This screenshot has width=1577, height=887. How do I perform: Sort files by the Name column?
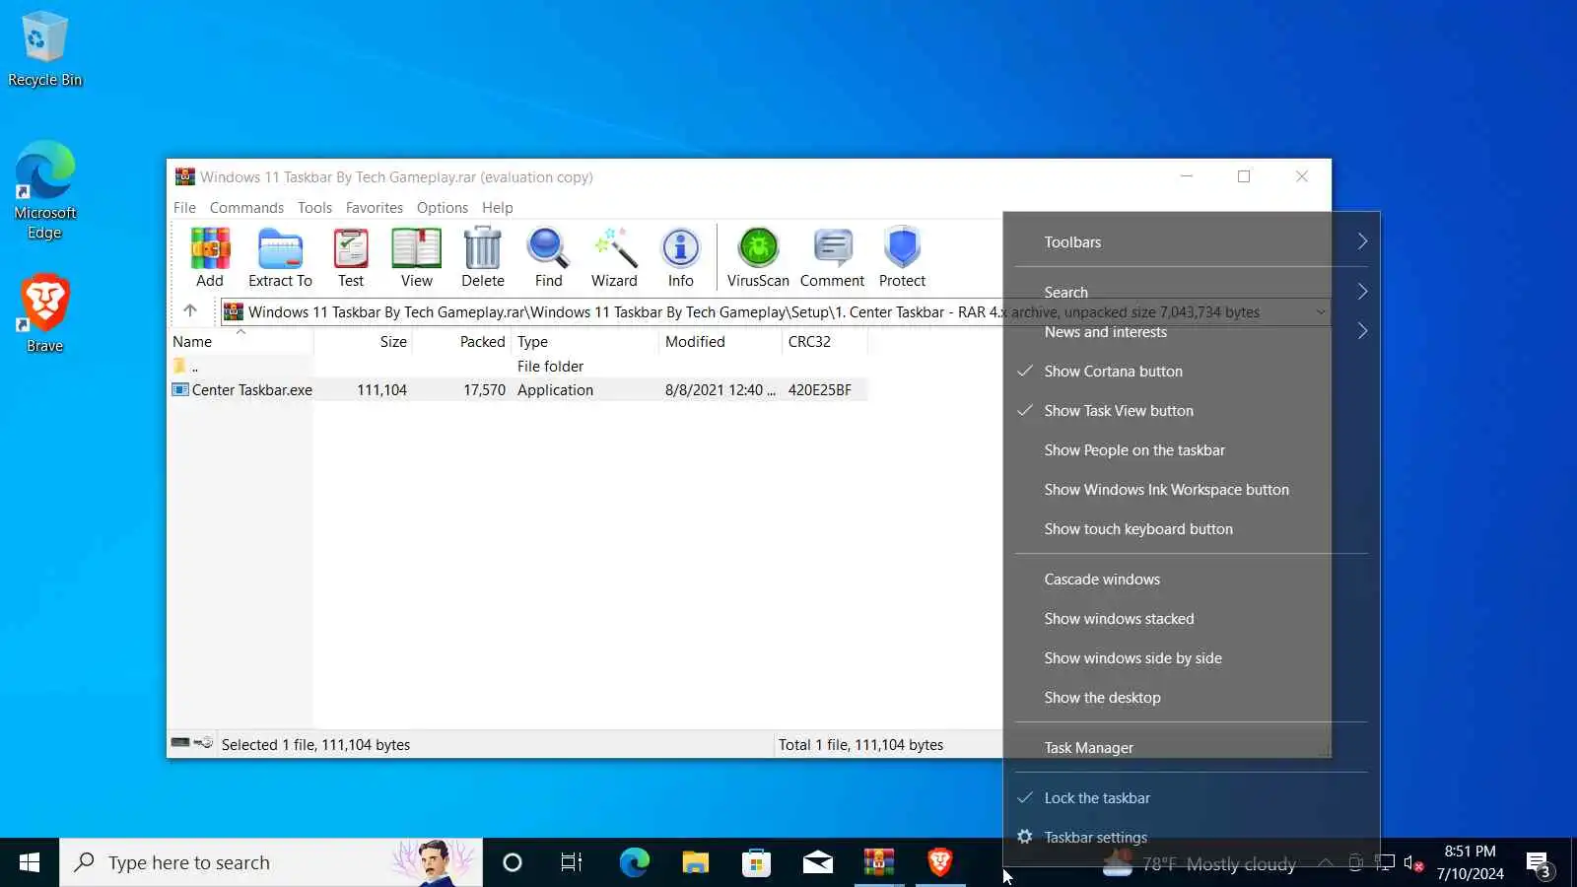[x=240, y=342]
